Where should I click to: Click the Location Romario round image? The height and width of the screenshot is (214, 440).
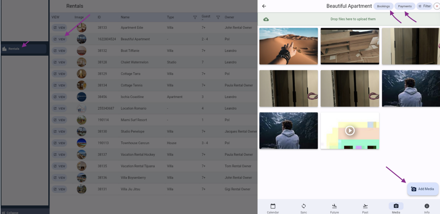coord(82,108)
